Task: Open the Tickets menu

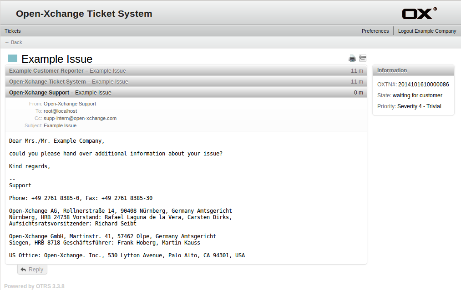Action: 13,31
